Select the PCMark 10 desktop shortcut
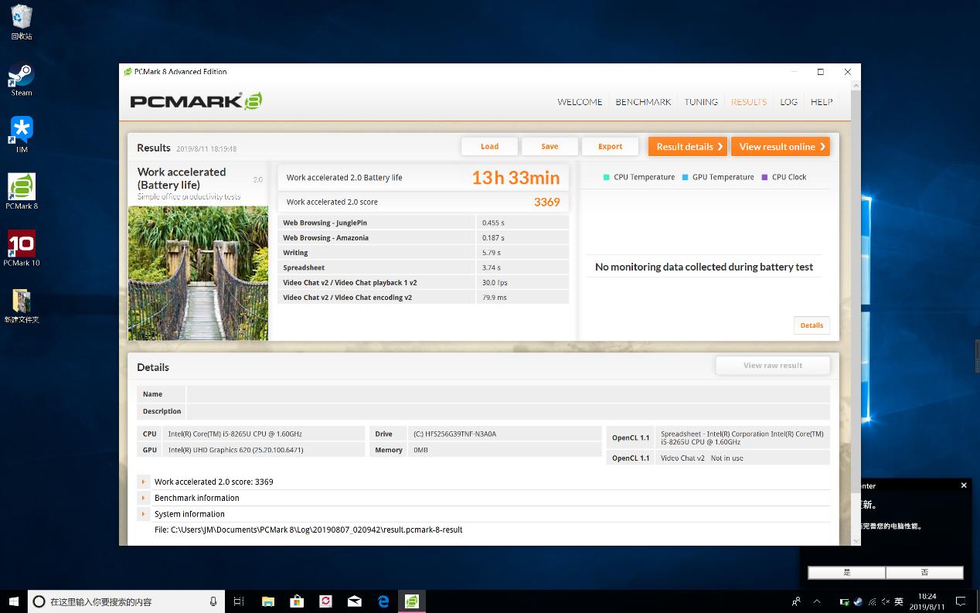 click(x=22, y=248)
